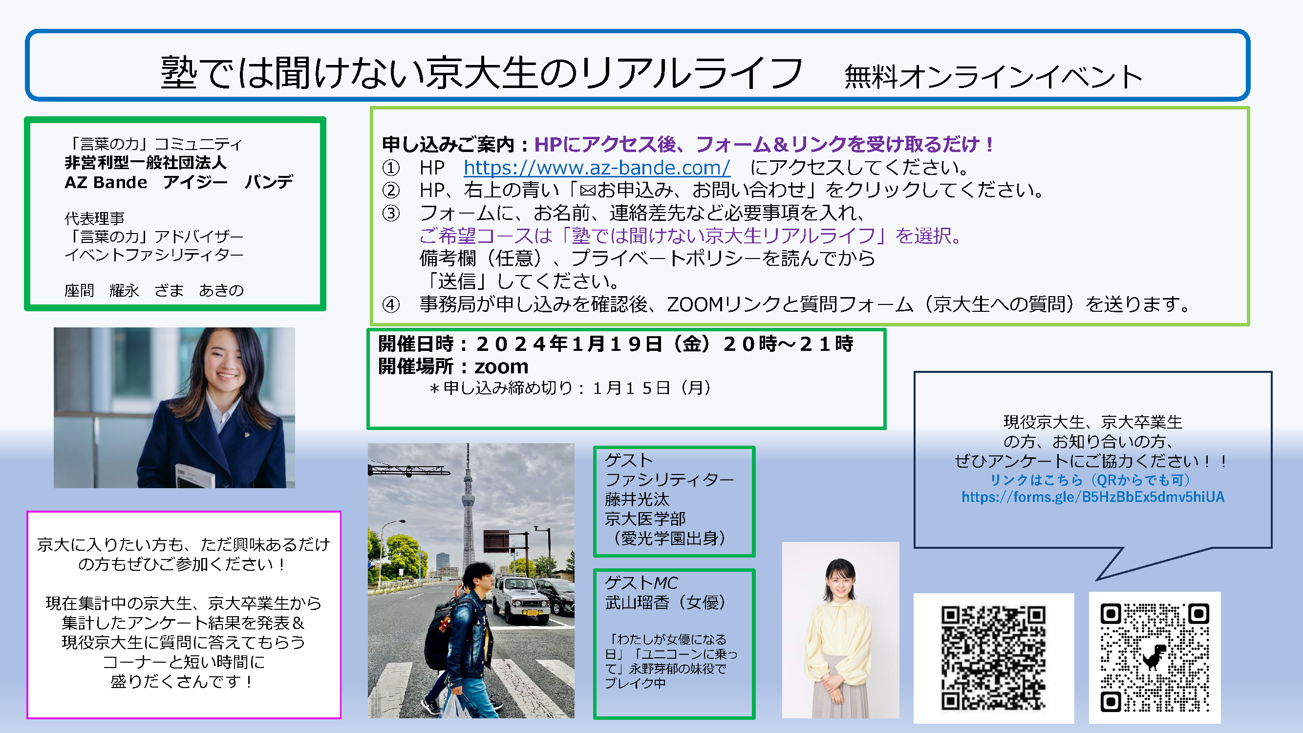Select photo of woman in navy blazer
The height and width of the screenshot is (733, 1303).
pos(174,407)
